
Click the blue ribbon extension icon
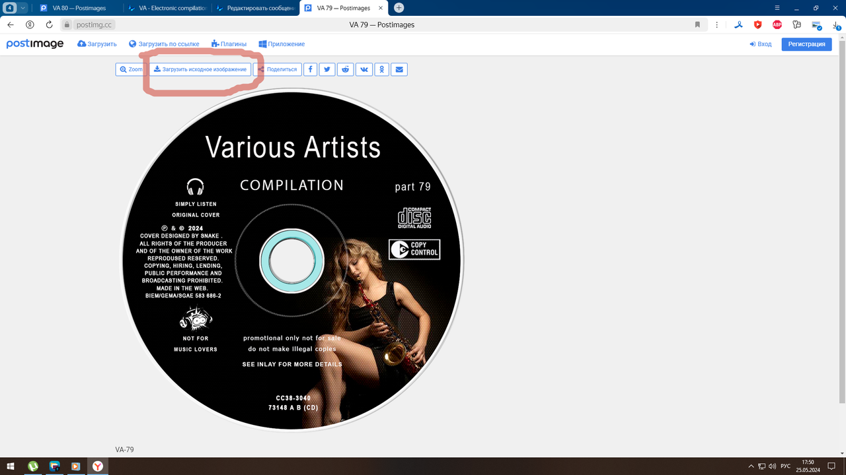740,25
